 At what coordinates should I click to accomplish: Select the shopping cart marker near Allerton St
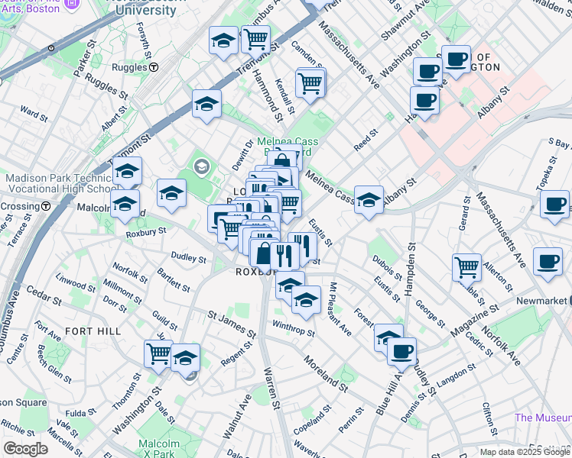tap(466, 270)
